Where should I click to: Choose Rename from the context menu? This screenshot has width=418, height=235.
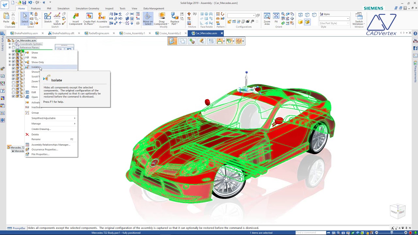click(52, 139)
